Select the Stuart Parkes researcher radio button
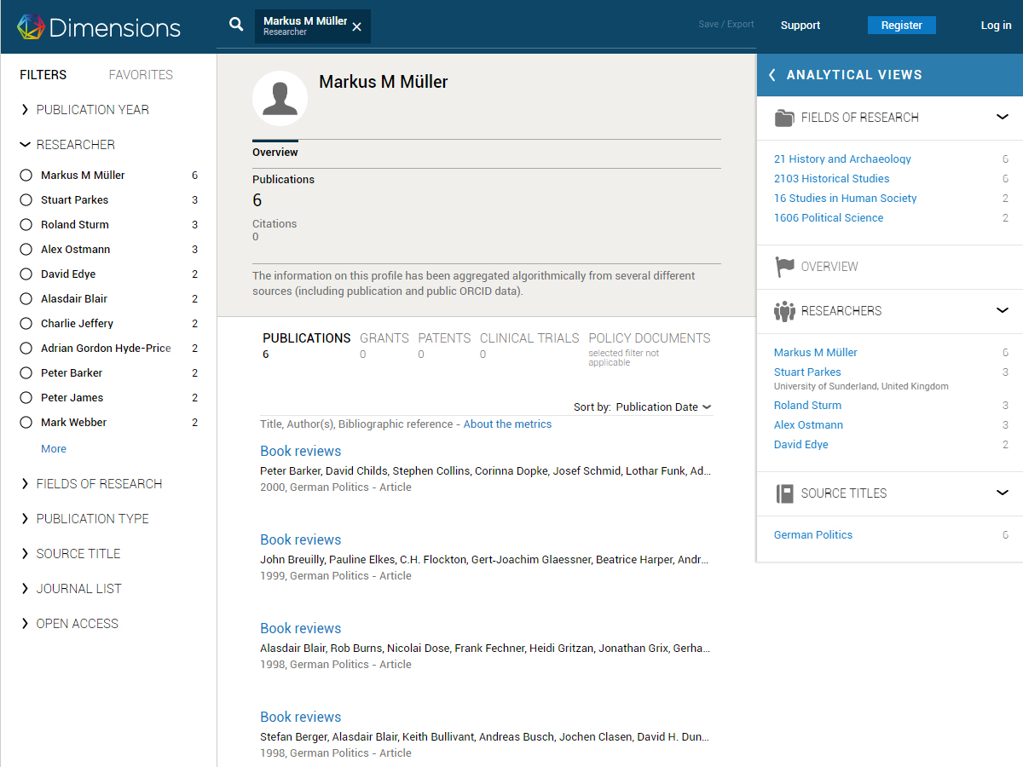1023x767 pixels. coord(26,200)
